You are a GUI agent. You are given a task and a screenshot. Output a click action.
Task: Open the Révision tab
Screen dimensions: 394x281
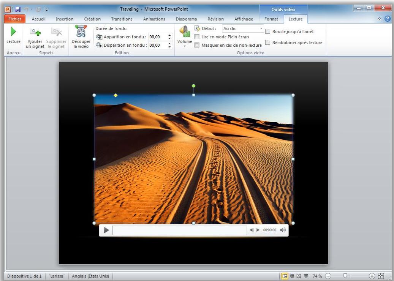pos(215,19)
